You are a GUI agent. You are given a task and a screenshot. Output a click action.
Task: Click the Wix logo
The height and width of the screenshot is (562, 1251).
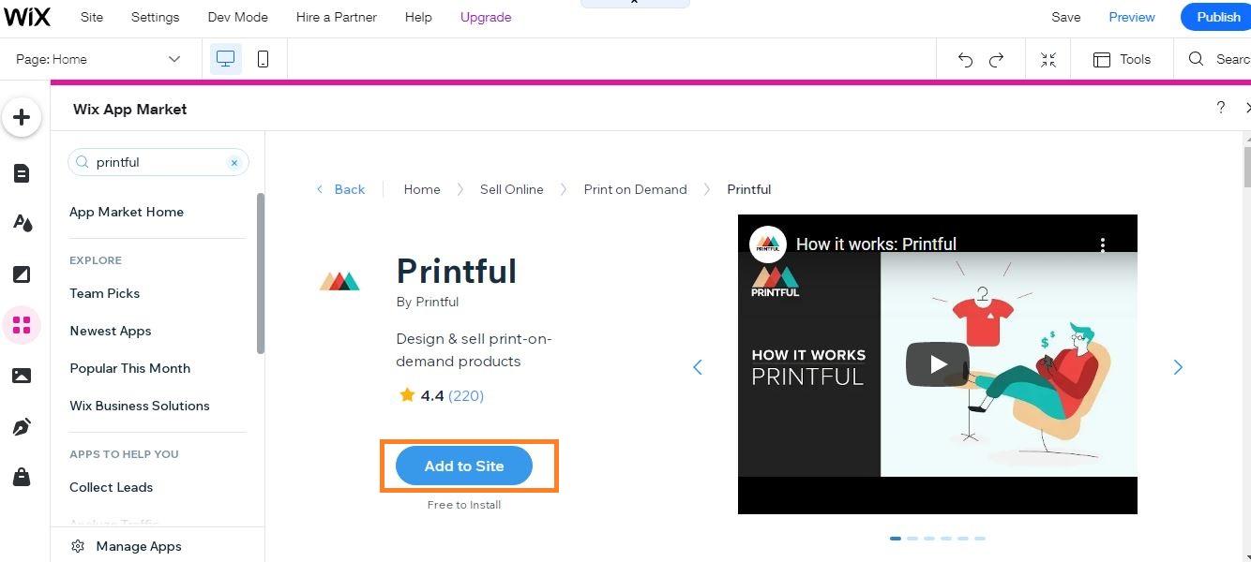click(x=26, y=17)
